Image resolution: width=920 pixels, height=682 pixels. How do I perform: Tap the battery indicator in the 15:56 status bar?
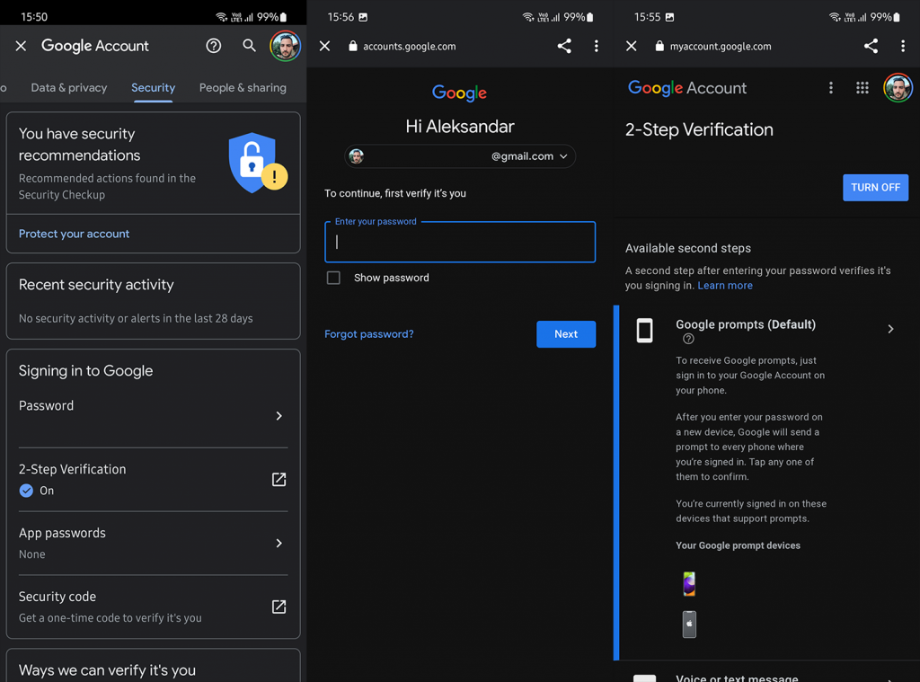click(589, 17)
